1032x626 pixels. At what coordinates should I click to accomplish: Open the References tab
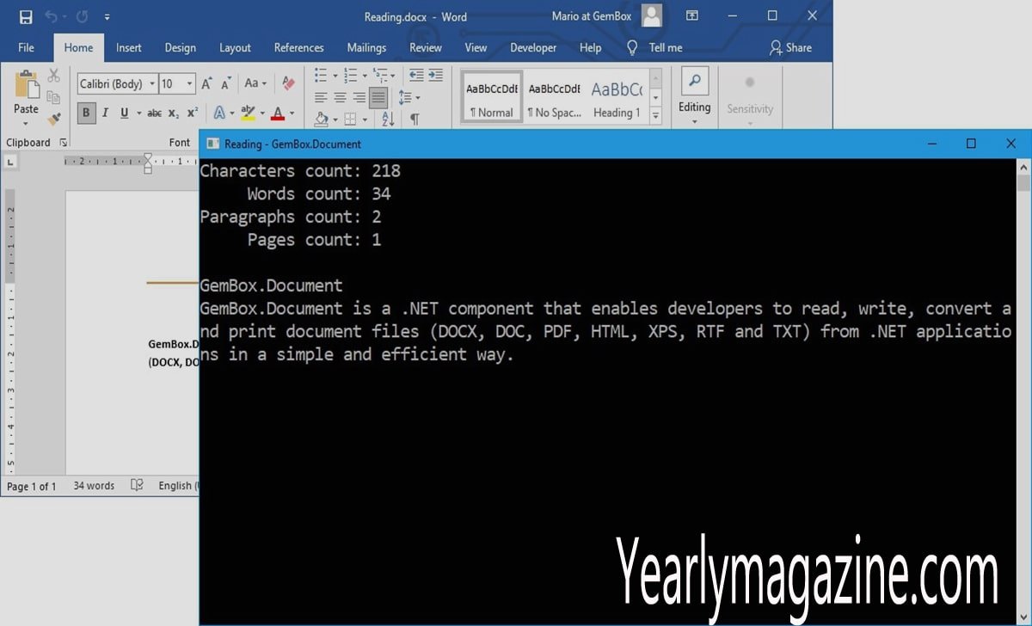pos(299,48)
